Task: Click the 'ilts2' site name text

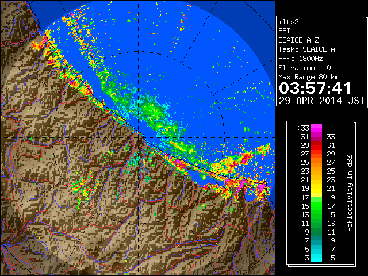Action: 289,22
